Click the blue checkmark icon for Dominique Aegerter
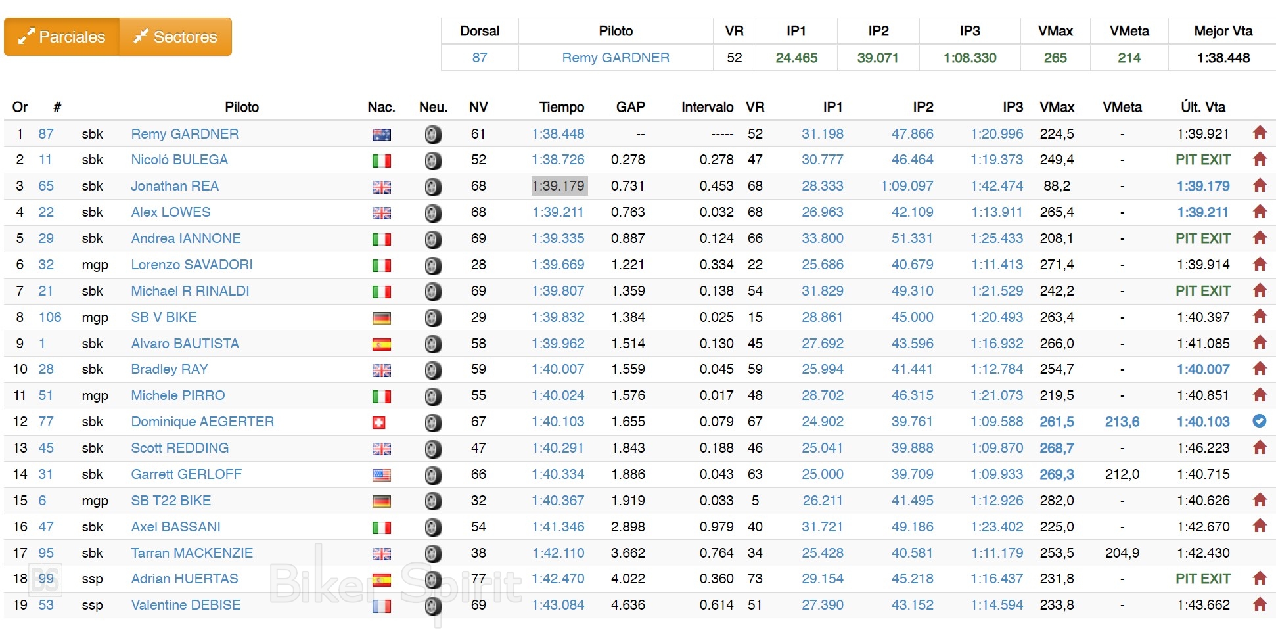This screenshot has width=1276, height=630. click(1259, 421)
